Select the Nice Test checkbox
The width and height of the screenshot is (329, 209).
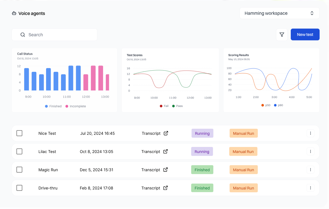point(19,133)
